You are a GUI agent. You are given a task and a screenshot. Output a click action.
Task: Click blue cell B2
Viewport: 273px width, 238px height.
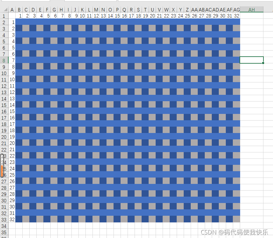click(x=19, y=22)
